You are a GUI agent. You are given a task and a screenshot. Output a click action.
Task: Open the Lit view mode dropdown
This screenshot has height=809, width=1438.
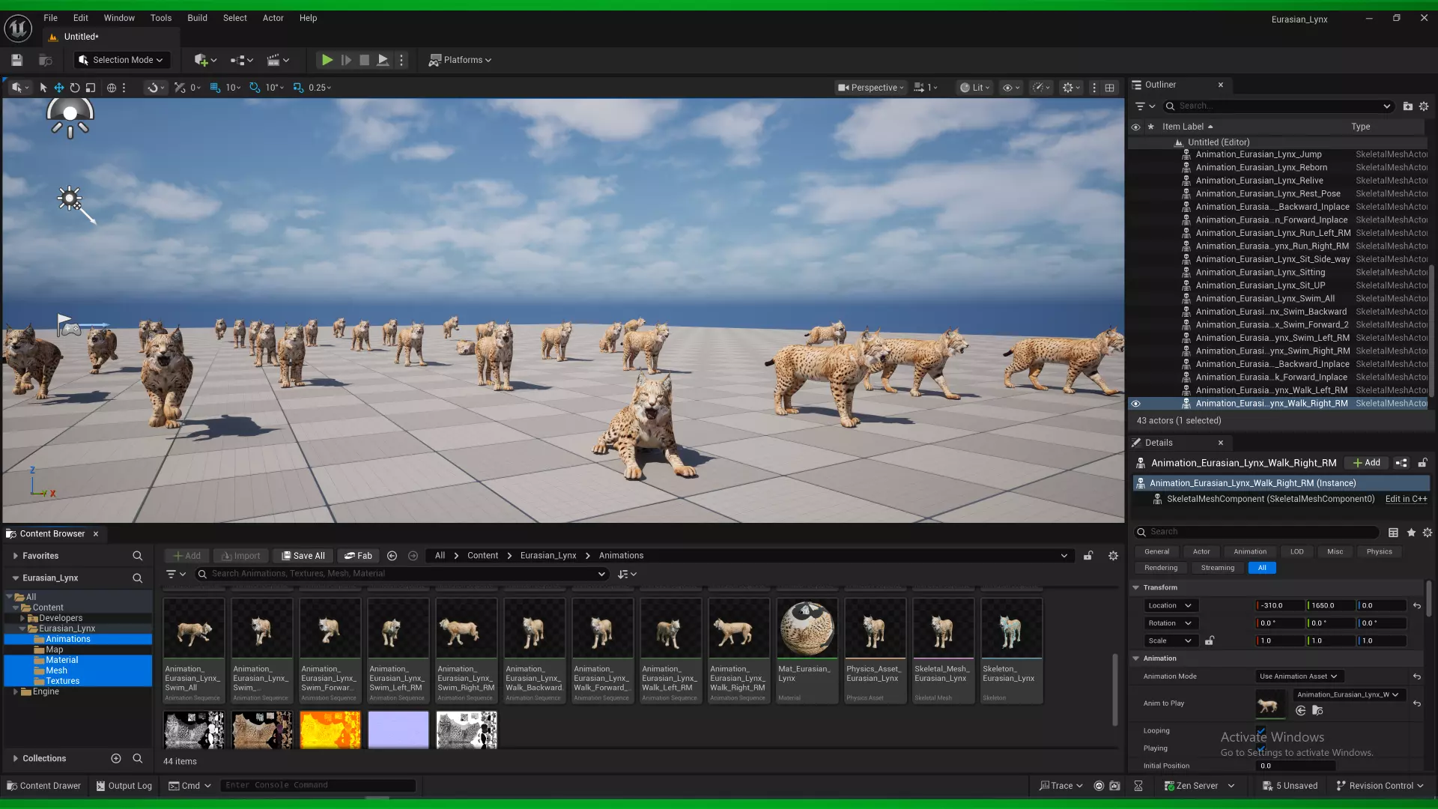[x=975, y=88]
